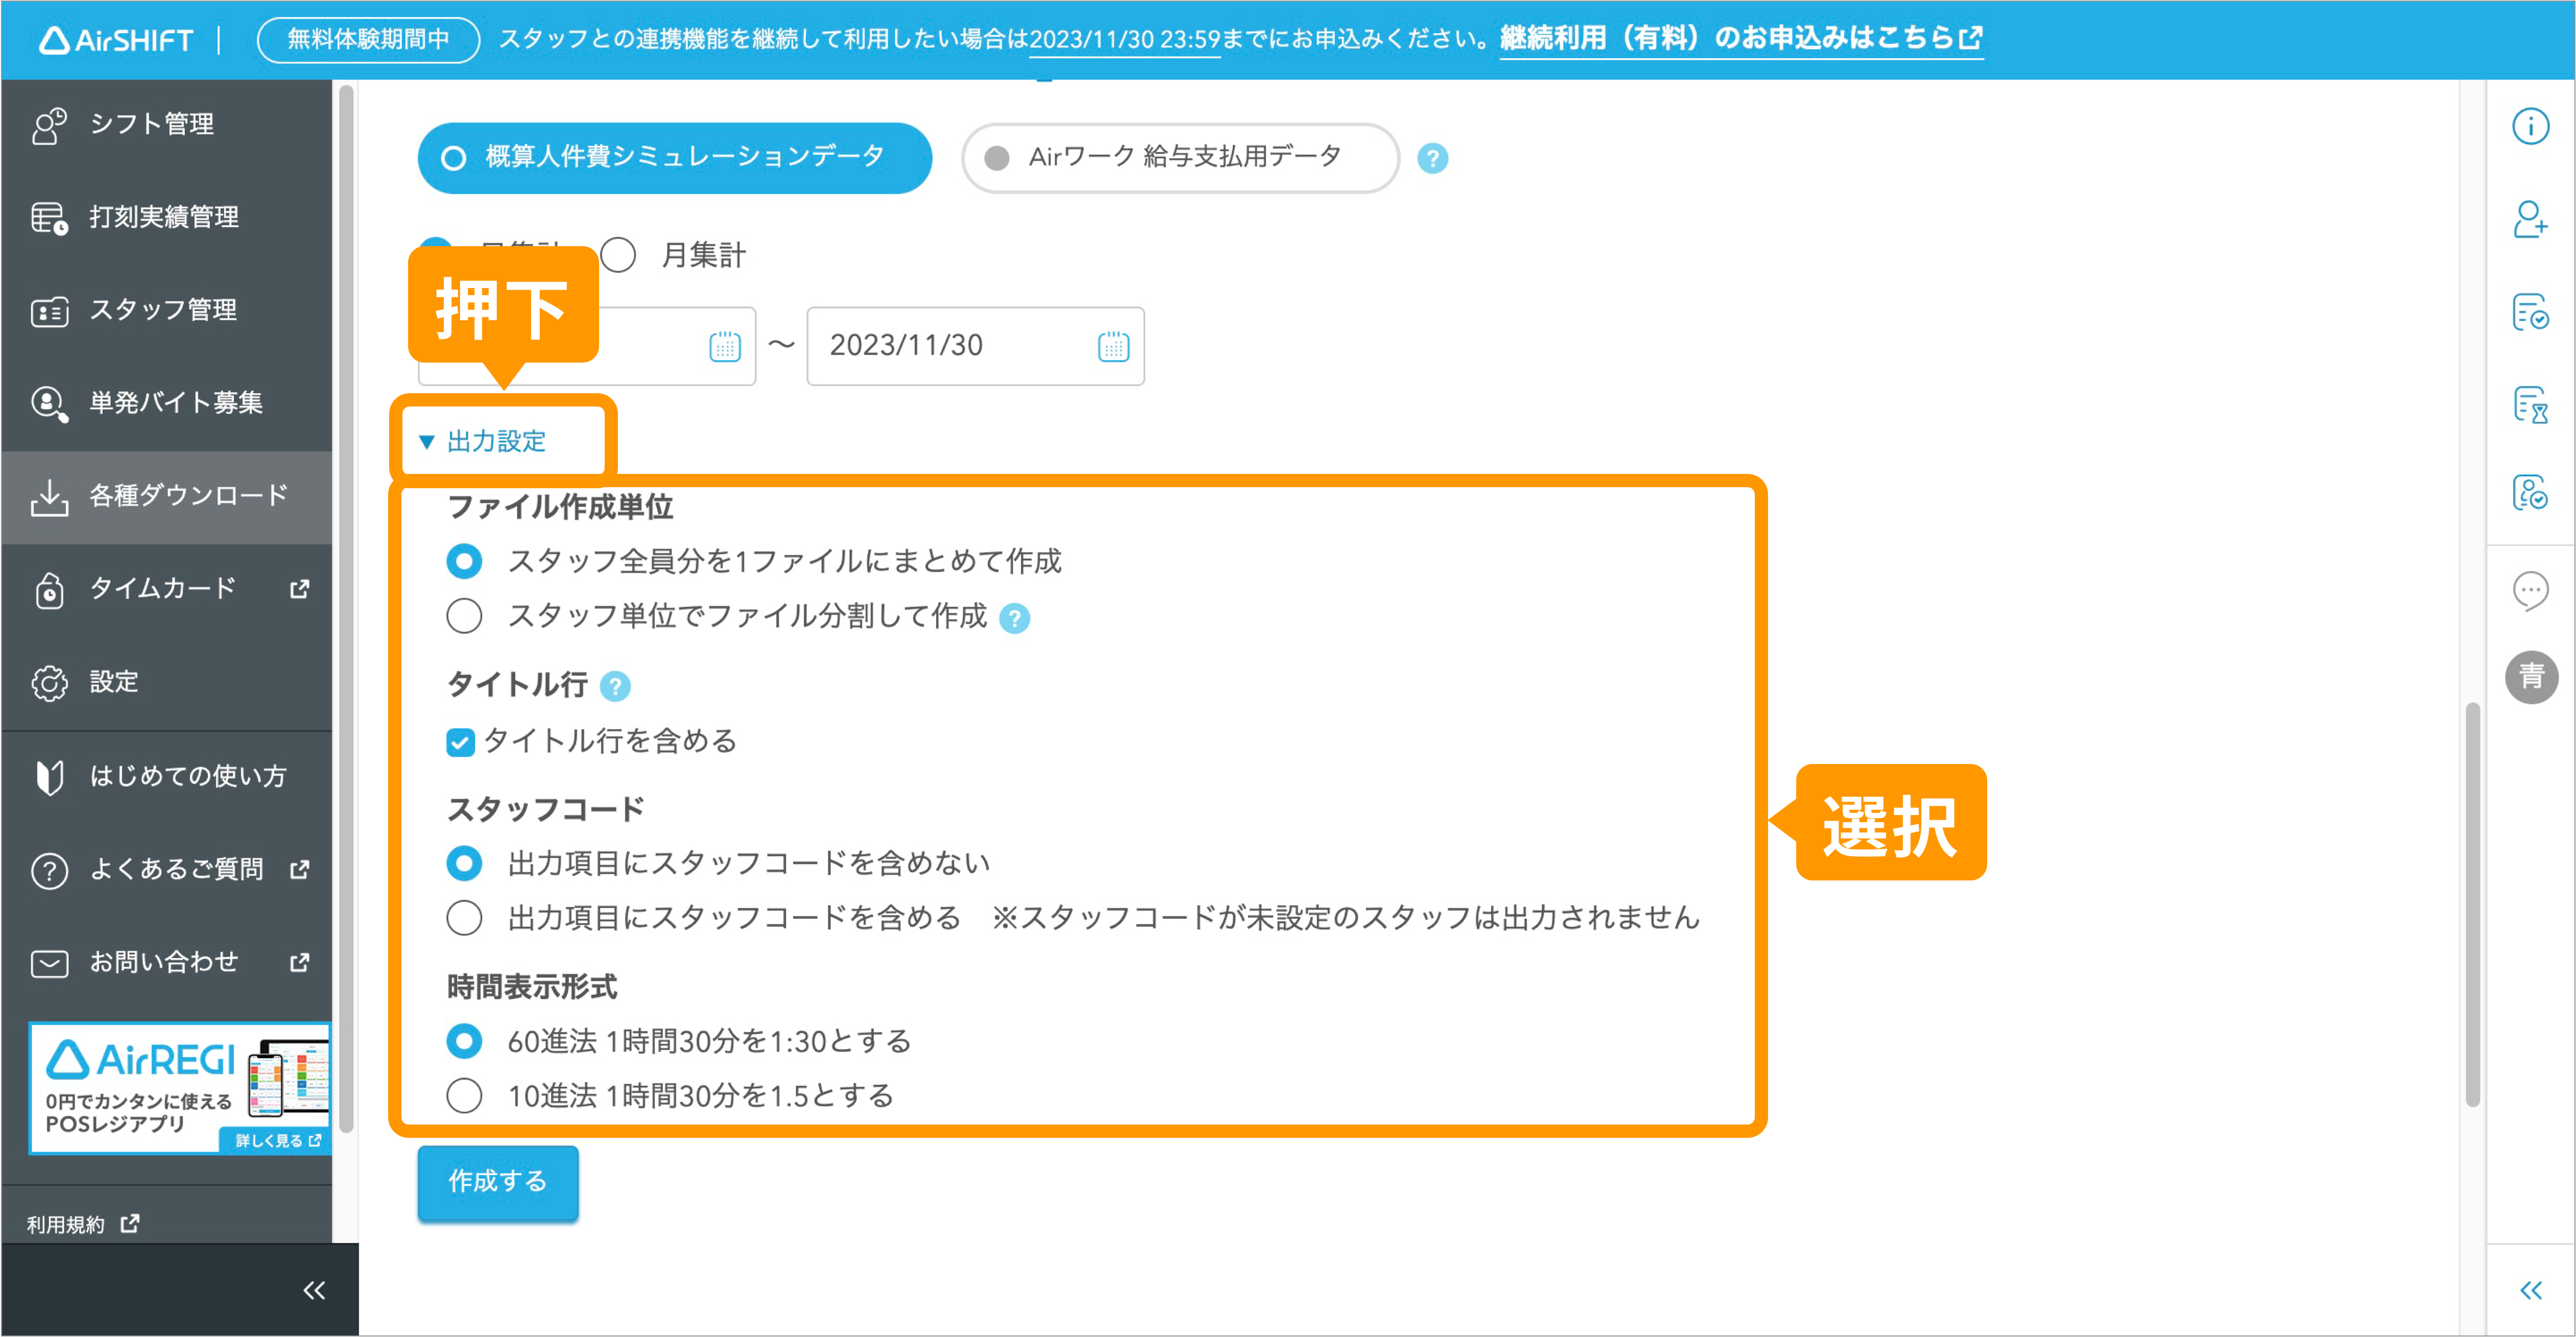Click help icon beside スタッフ単位でファイル分割
Image resolution: width=2576 pixels, height=1337 pixels.
[x=1014, y=618]
